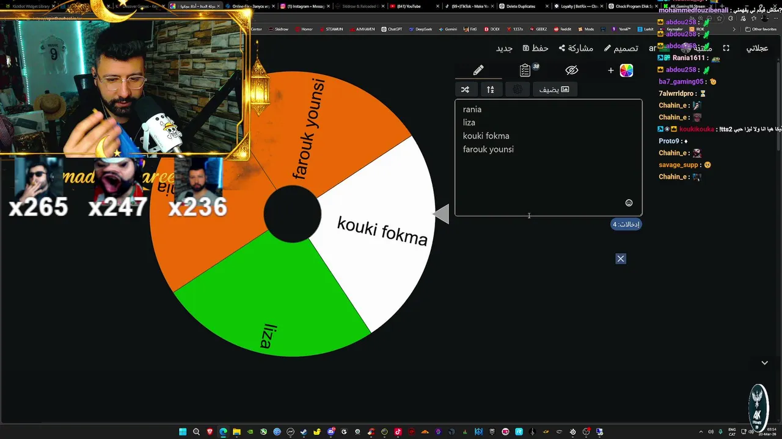Toggle hide entries eye icon
The height and width of the screenshot is (439, 782).
coord(572,70)
